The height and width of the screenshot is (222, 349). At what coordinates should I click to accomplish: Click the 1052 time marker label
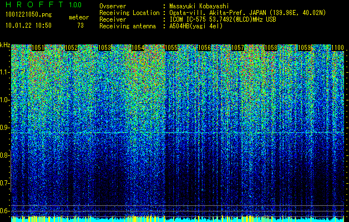pyautogui.click(x=71, y=48)
